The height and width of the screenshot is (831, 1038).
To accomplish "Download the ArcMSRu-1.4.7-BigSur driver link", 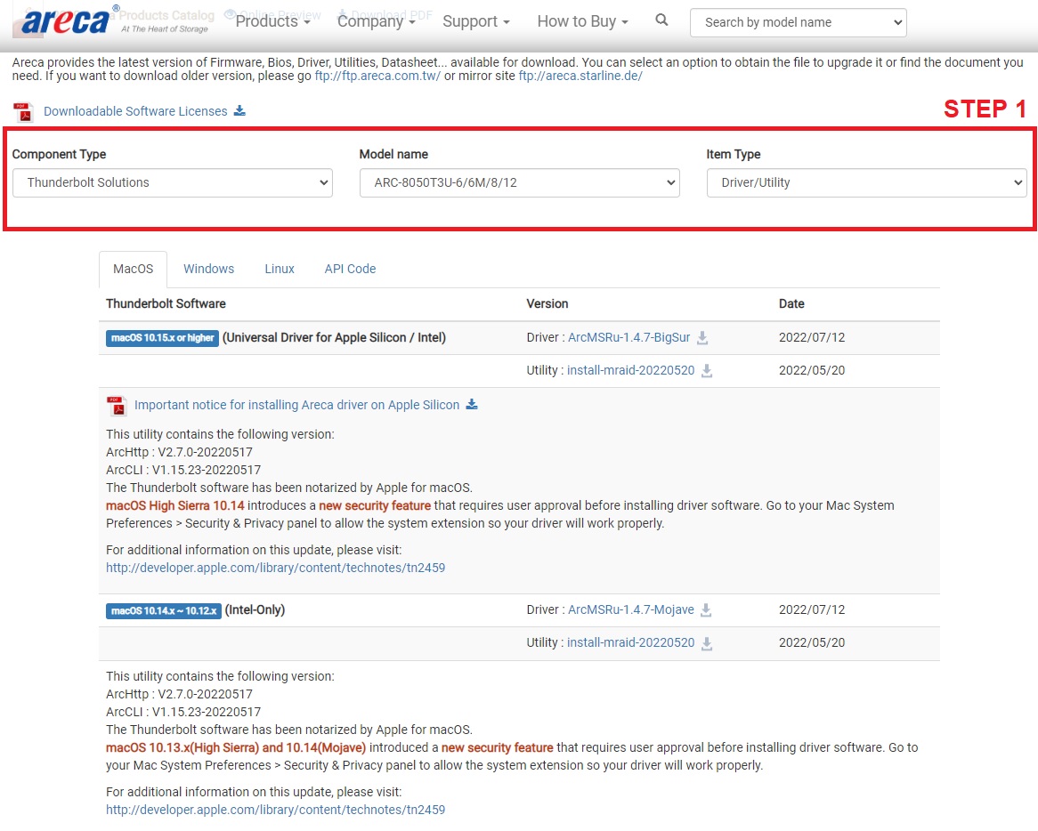I will coord(628,337).
